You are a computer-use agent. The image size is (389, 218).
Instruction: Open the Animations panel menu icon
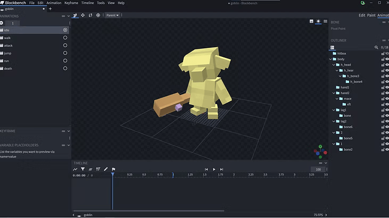63,16
